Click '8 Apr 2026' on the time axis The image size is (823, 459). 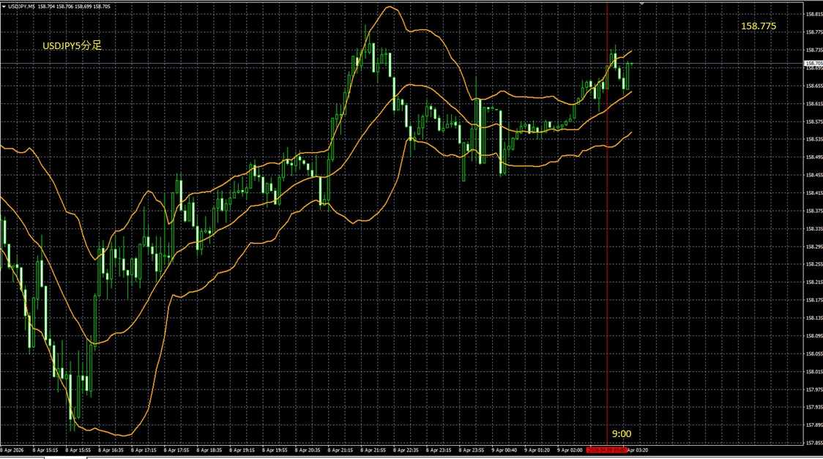pyautogui.click(x=13, y=450)
